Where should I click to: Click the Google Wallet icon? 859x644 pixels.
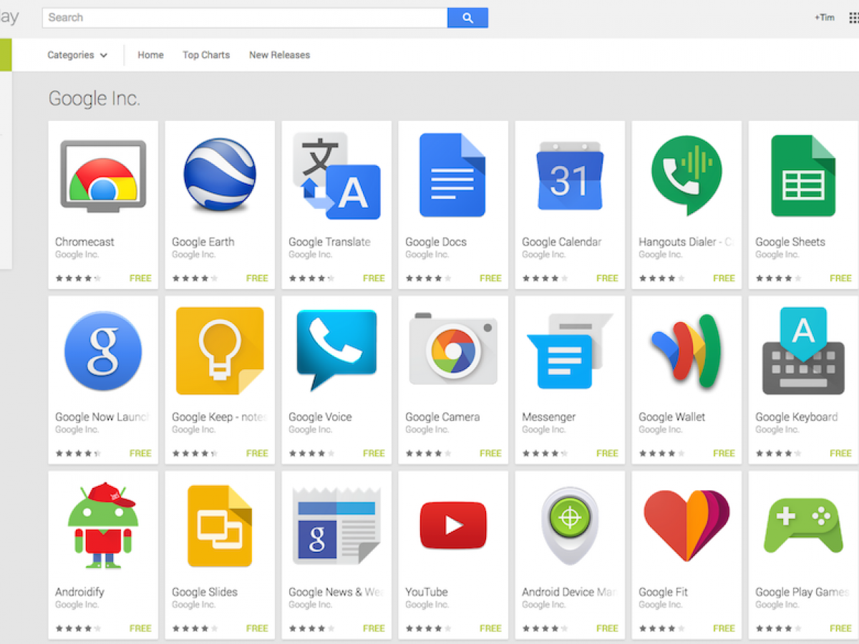pyautogui.click(x=686, y=351)
